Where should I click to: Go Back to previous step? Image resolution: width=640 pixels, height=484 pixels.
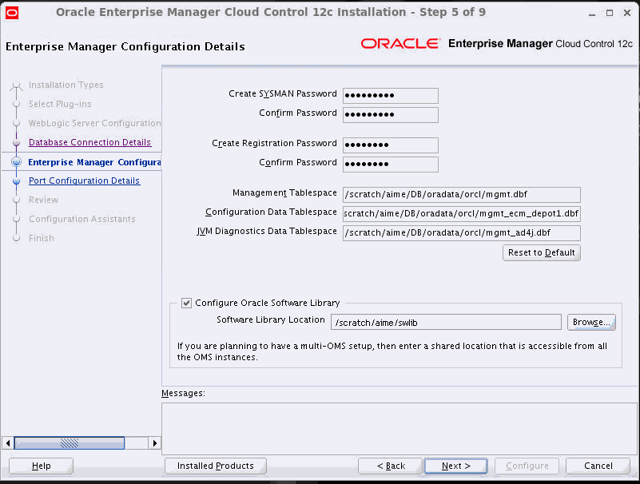tap(391, 466)
